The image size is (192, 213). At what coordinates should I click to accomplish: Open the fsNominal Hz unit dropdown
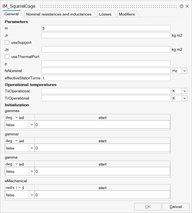pyautogui.click(x=184, y=71)
